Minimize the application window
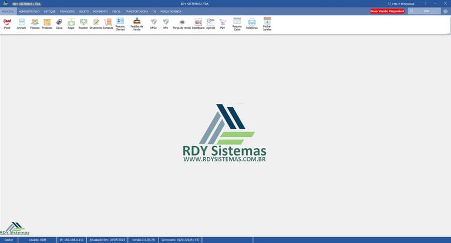This screenshot has height=243, width=451. point(436,4)
